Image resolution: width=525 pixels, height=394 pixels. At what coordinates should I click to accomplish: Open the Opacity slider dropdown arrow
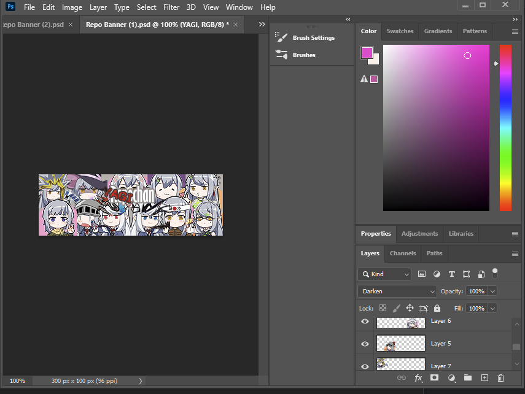pos(492,292)
